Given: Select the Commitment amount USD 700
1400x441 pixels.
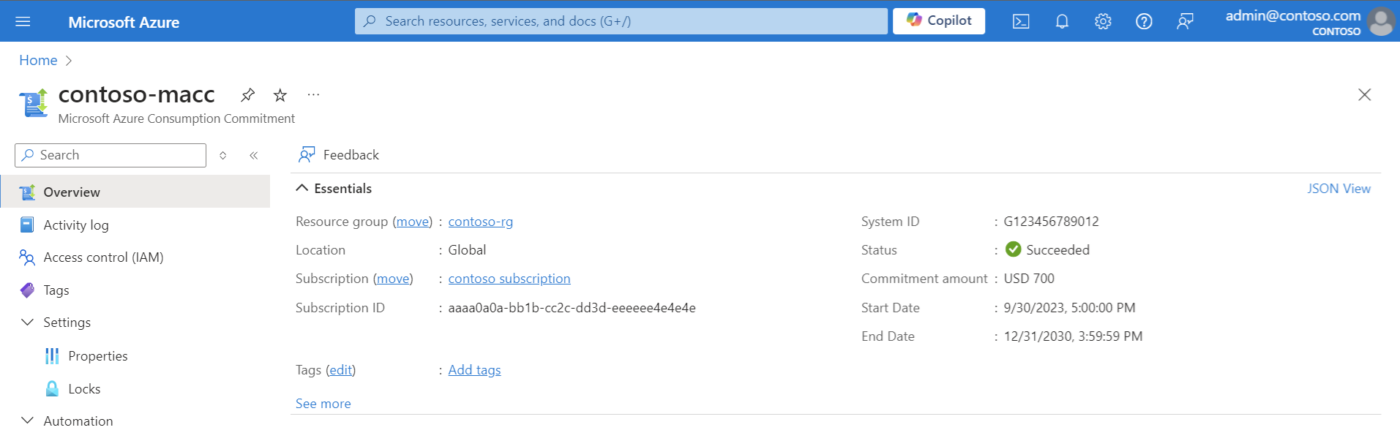Looking at the screenshot, I should pyautogui.click(x=1029, y=279).
